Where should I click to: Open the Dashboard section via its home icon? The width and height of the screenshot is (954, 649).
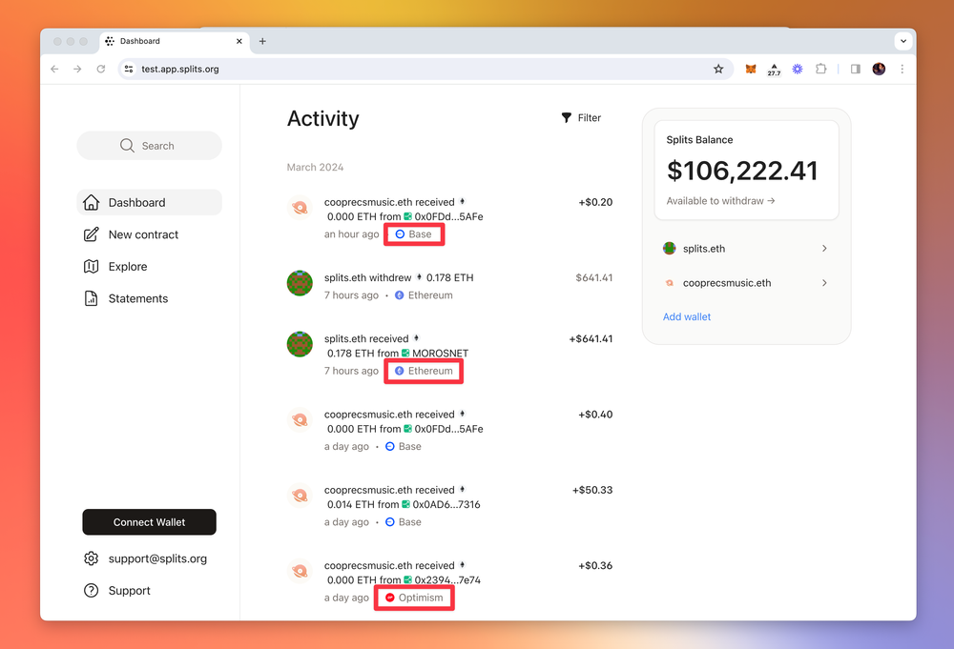pyautogui.click(x=91, y=202)
